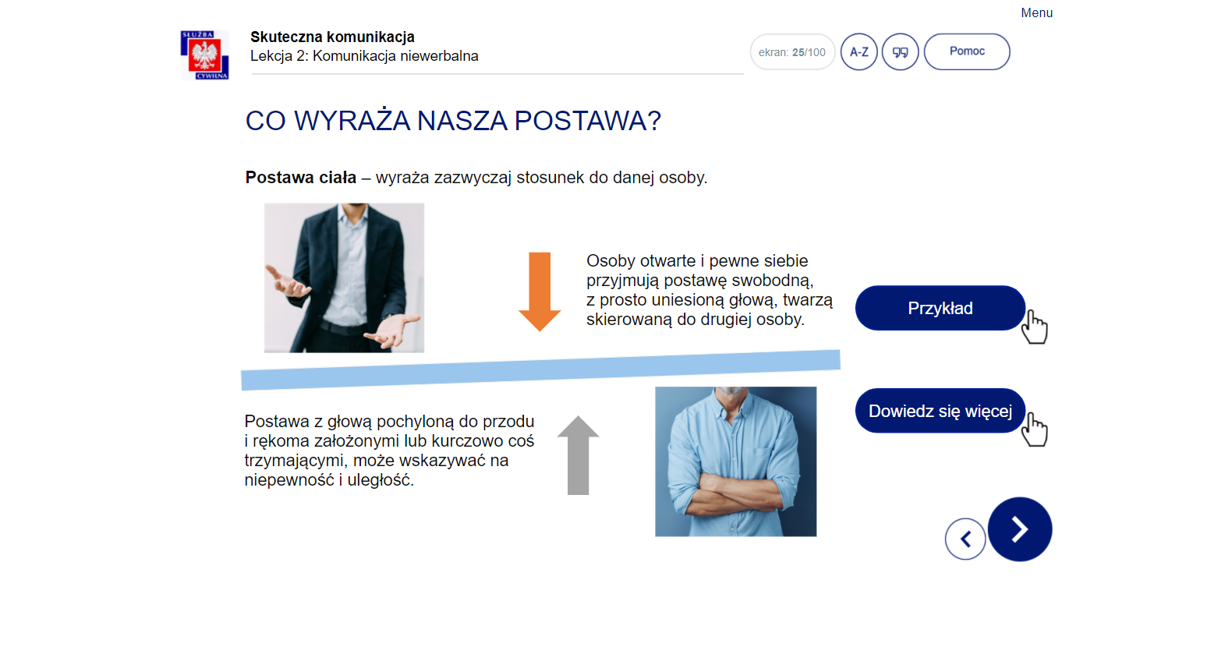The width and height of the screenshot is (1225, 654).
Task: Click the light blue slanted divider bar
Action: [x=540, y=369]
